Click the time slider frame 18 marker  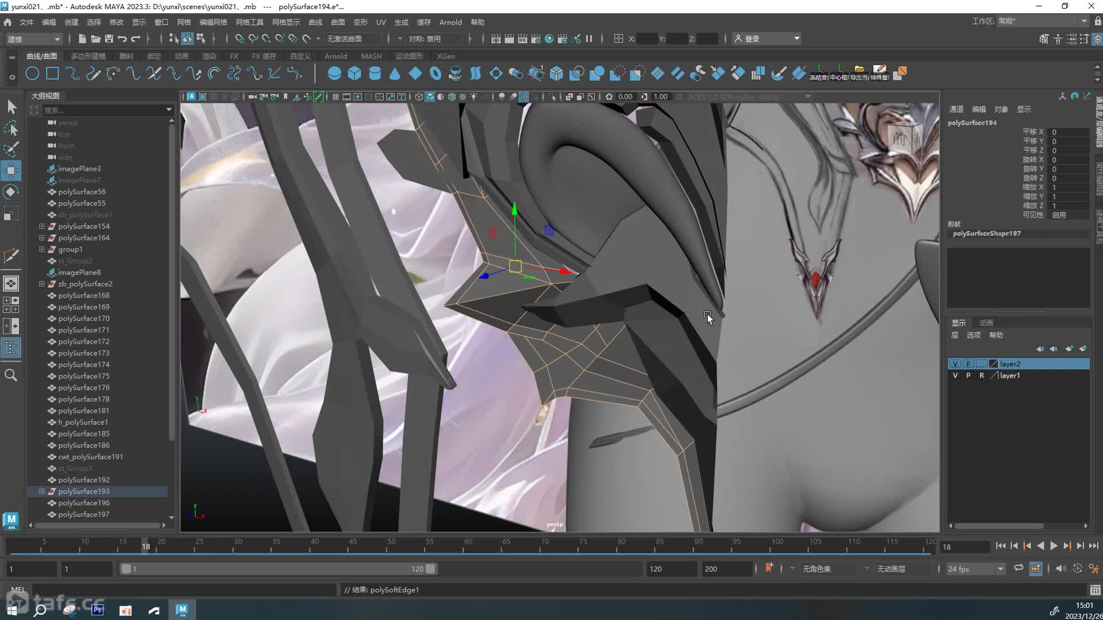coord(146,546)
